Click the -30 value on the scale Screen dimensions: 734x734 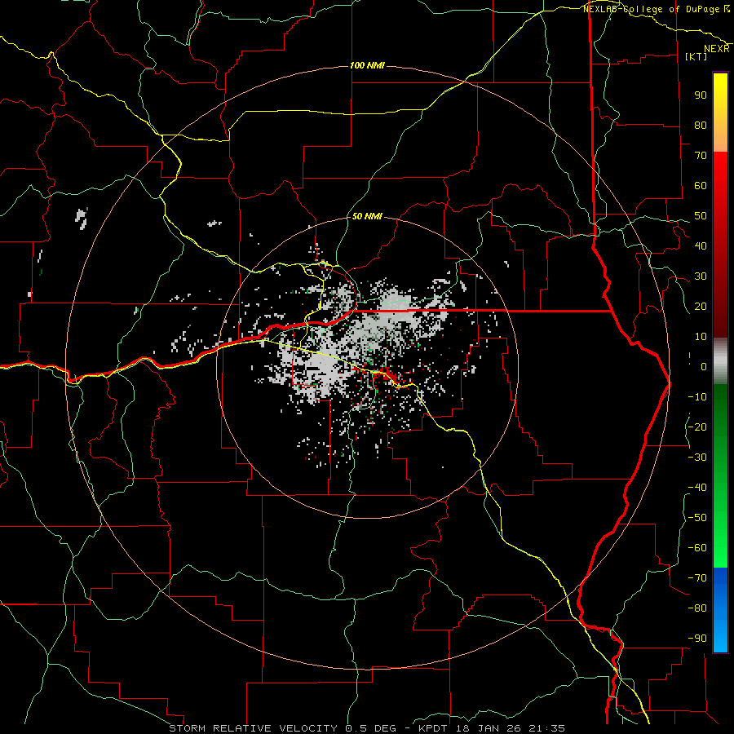[x=697, y=458]
